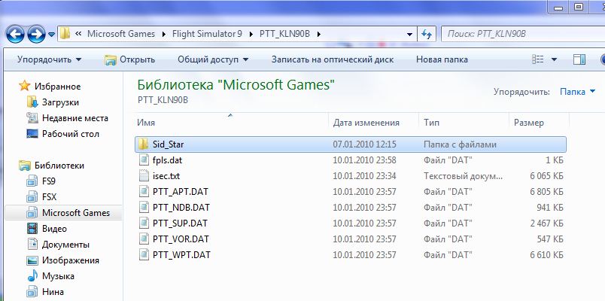
Task: Select the PTT_APT.DAT file icon
Action: [x=144, y=192]
